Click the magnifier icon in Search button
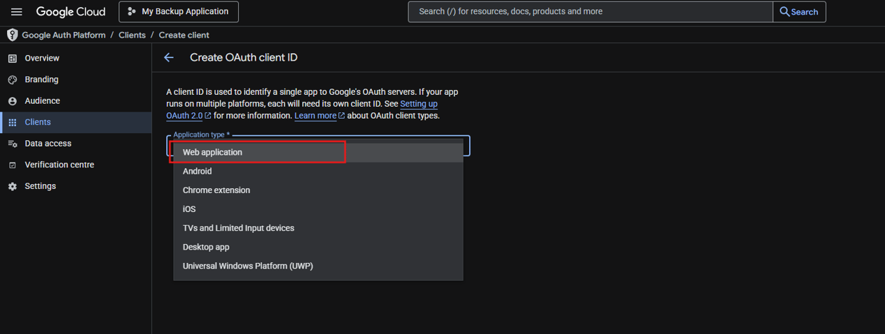The image size is (885, 334). (x=784, y=12)
